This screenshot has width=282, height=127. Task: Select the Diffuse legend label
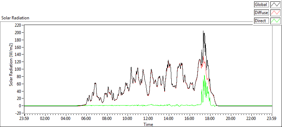pyautogui.click(x=261, y=13)
